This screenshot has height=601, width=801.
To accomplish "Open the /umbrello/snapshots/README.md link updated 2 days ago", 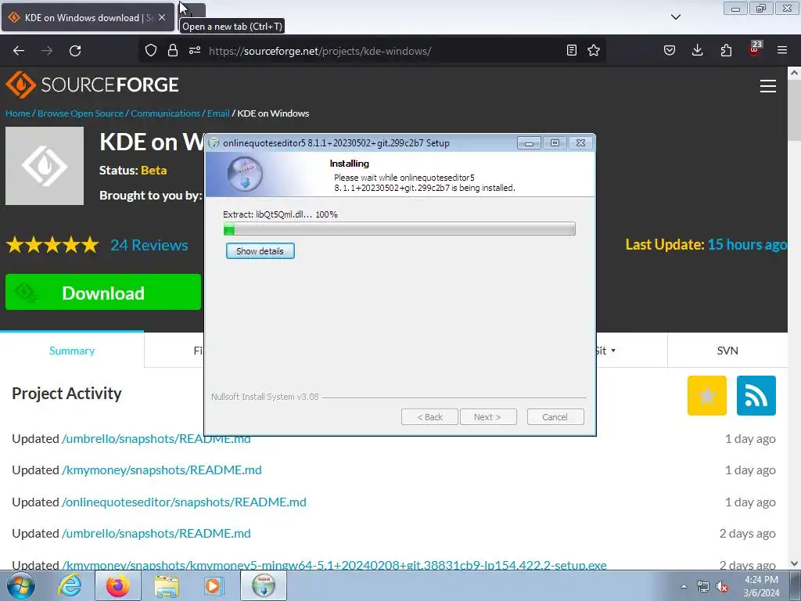I will click(156, 534).
